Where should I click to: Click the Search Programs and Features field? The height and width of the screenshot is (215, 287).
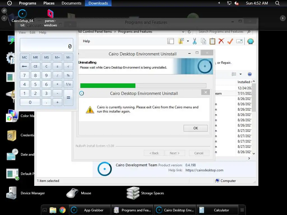pyautogui.click(x=224, y=32)
